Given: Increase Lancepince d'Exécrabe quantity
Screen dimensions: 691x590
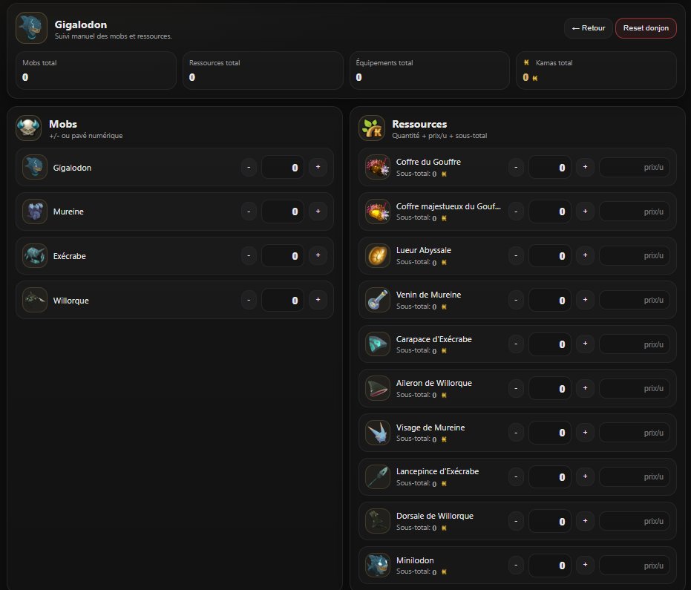Looking at the screenshot, I should [585, 476].
